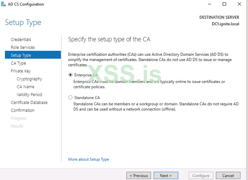
Task: Go to the Credentials step
Action: click(21, 39)
